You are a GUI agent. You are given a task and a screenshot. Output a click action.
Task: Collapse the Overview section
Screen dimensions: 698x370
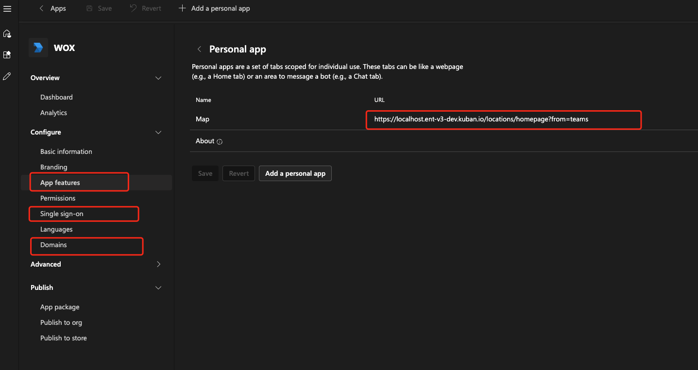(x=158, y=78)
